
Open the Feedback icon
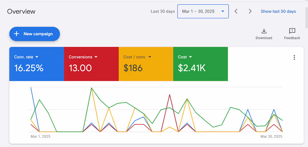coord(292,31)
